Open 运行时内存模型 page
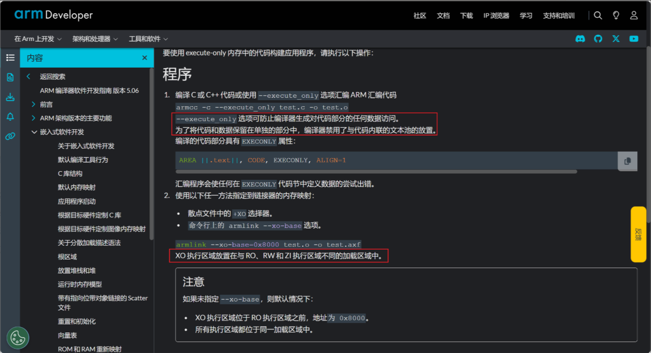651x353 pixels. pos(80,284)
